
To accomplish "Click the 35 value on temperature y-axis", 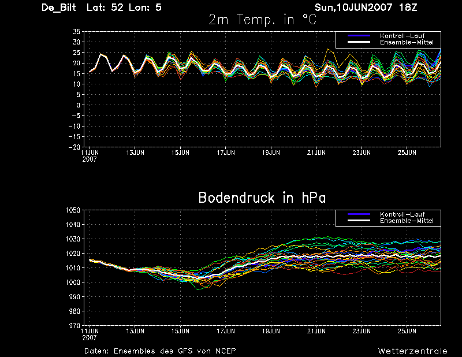I will (76, 32).
